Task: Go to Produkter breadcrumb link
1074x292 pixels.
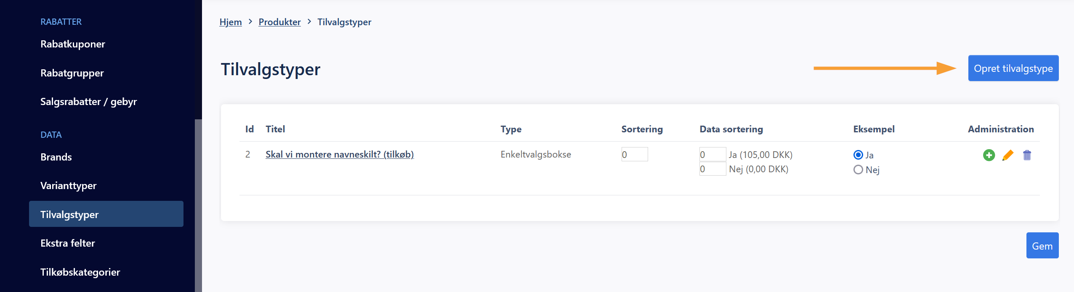Action: [279, 22]
